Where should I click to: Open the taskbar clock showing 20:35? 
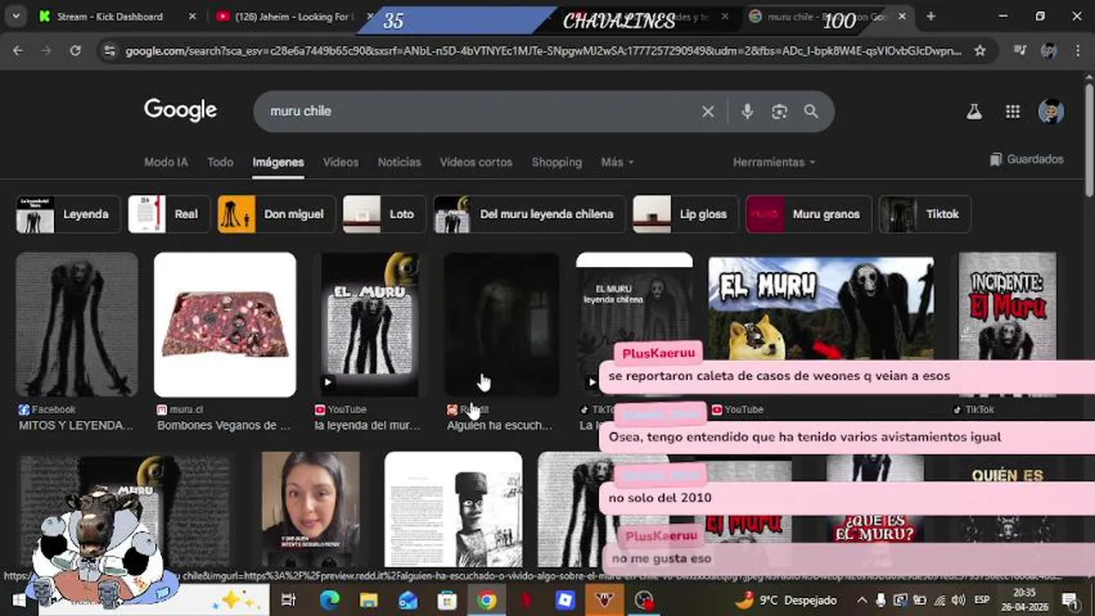click(x=1024, y=600)
